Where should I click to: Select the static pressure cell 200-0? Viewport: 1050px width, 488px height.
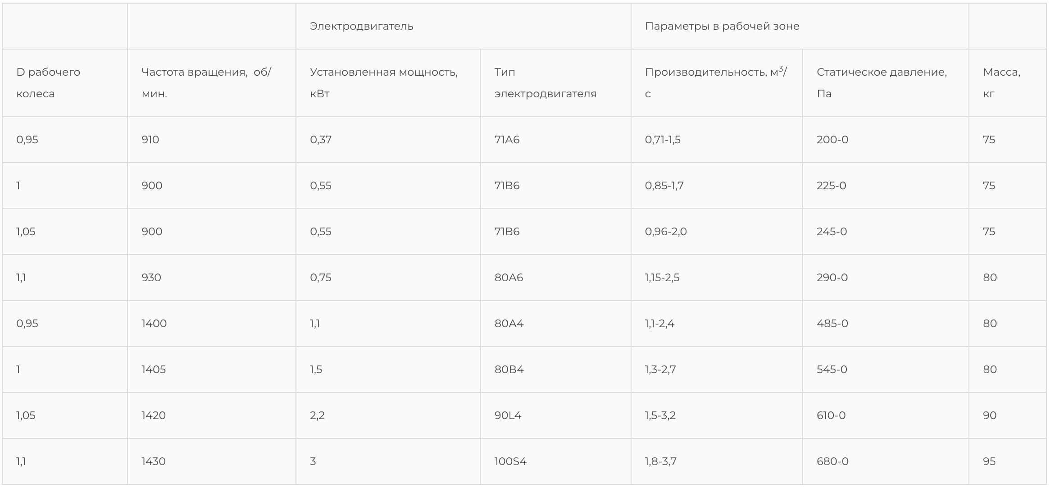pyautogui.click(x=832, y=140)
